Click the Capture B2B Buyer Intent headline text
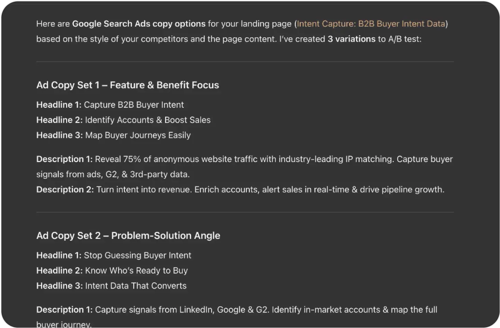Viewport: 500px width, 328px height. click(134, 105)
